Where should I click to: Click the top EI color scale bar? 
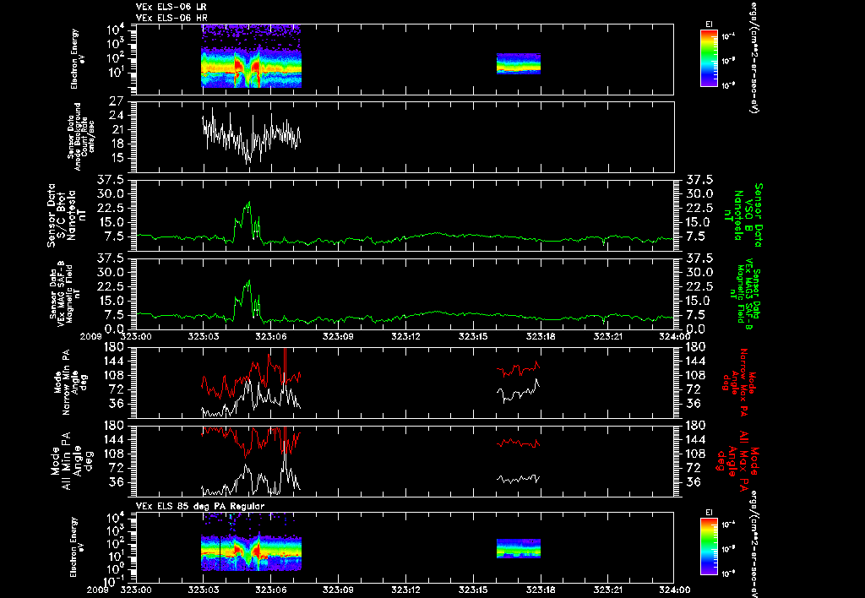(709, 58)
